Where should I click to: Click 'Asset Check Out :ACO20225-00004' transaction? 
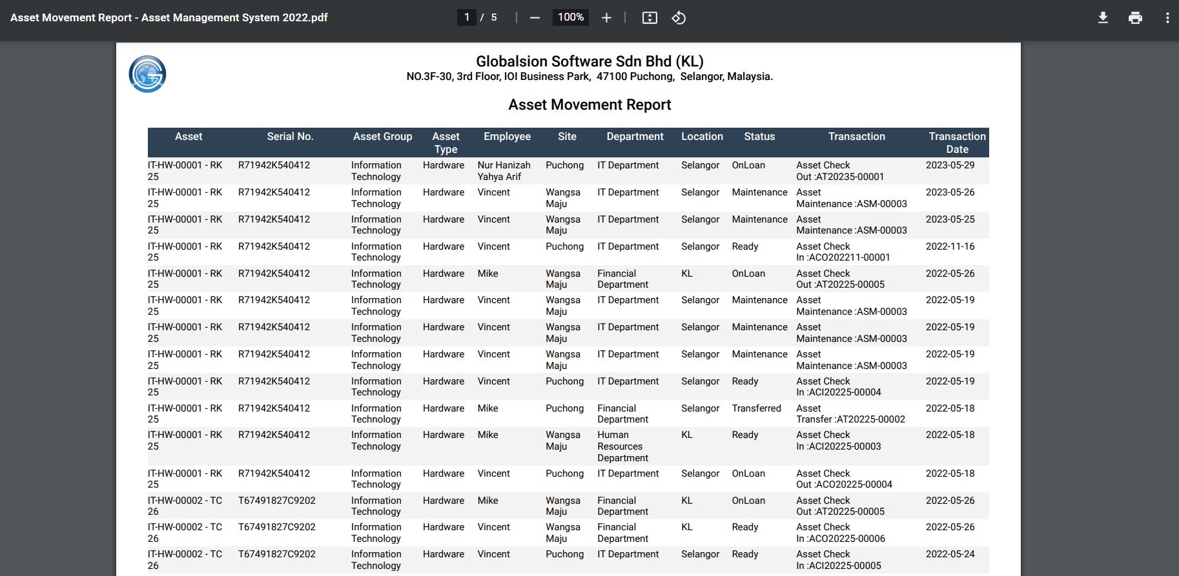844,479
